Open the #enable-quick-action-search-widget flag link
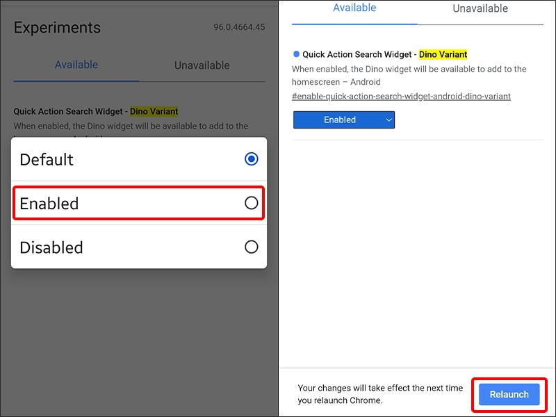 tap(401, 96)
